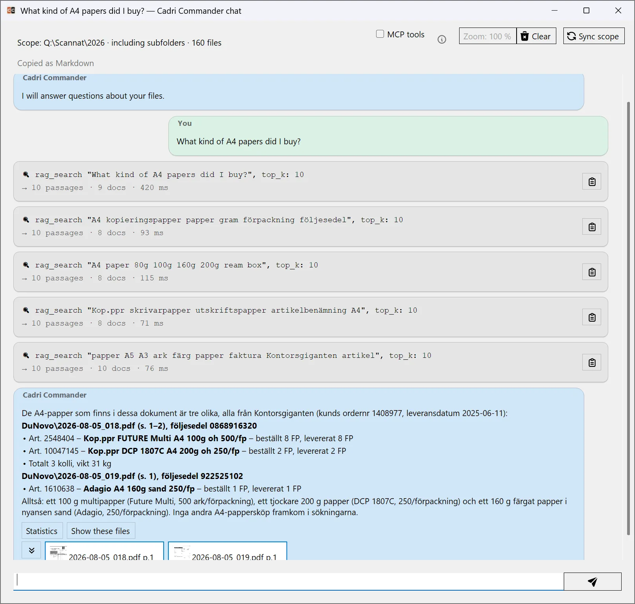Click the Zoom: 100 % field
Viewport: 635px width, 604px height.
coord(487,36)
